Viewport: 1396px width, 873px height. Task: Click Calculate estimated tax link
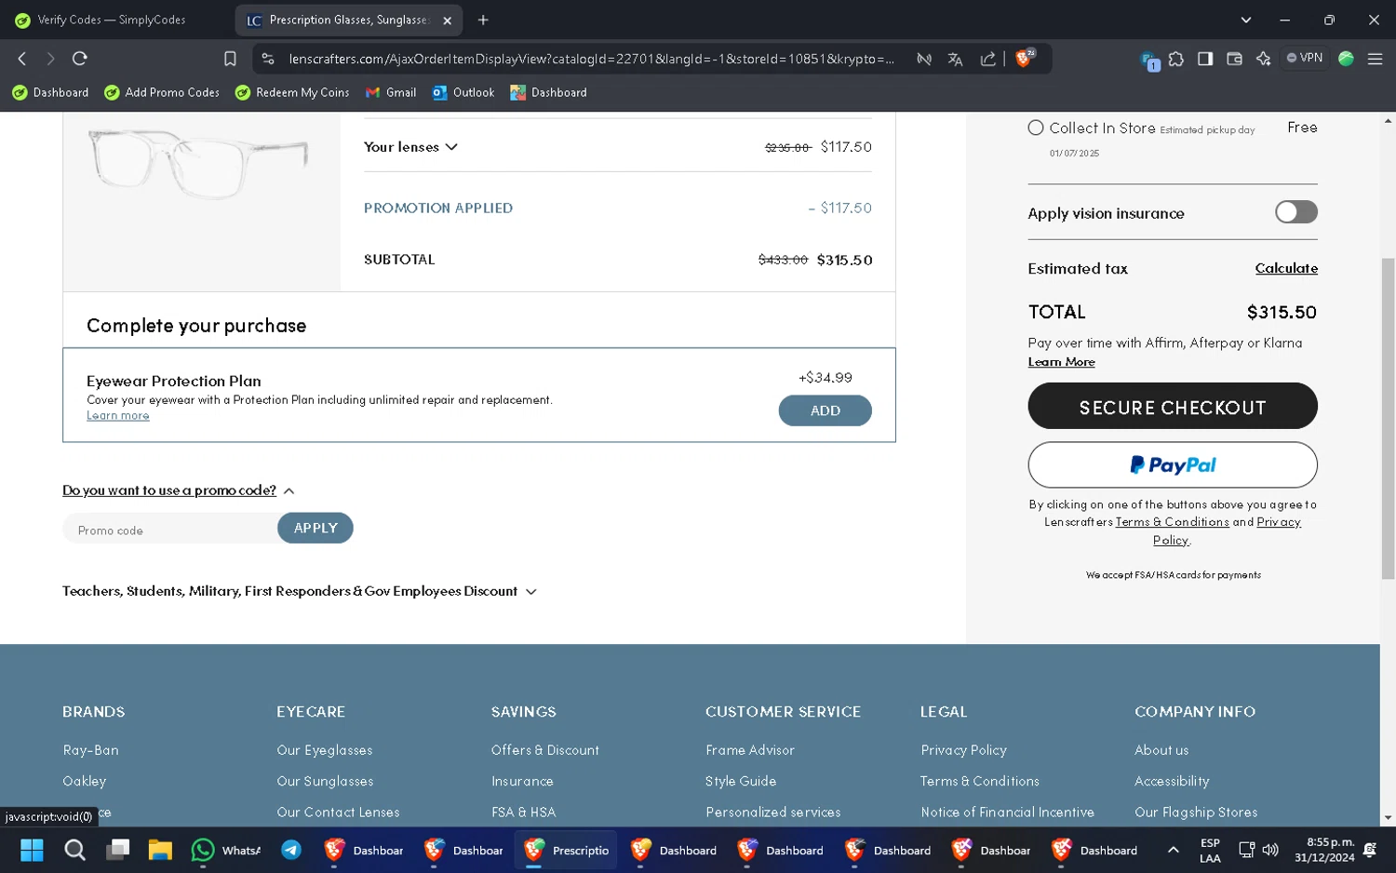tap(1286, 268)
